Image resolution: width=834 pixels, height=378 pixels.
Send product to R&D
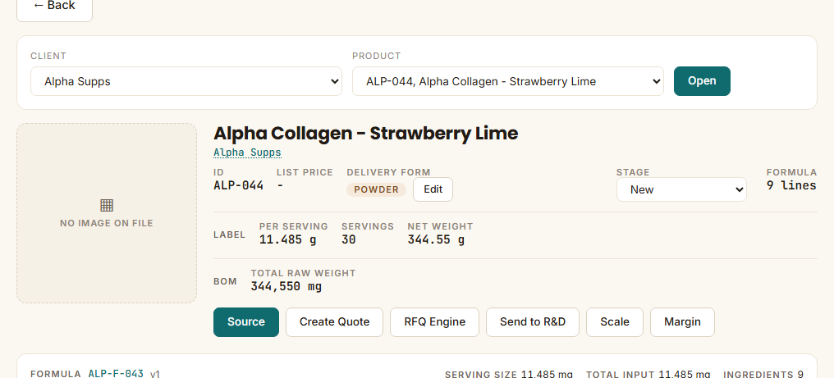pyautogui.click(x=533, y=322)
